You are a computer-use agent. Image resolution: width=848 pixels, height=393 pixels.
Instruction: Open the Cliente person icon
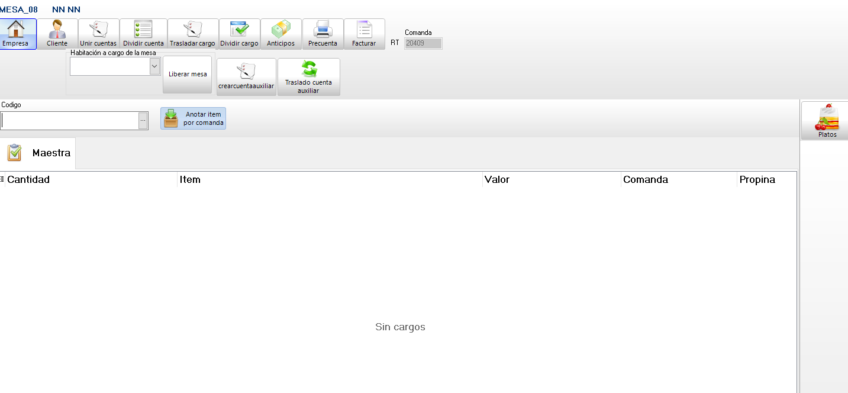click(57, 30)
